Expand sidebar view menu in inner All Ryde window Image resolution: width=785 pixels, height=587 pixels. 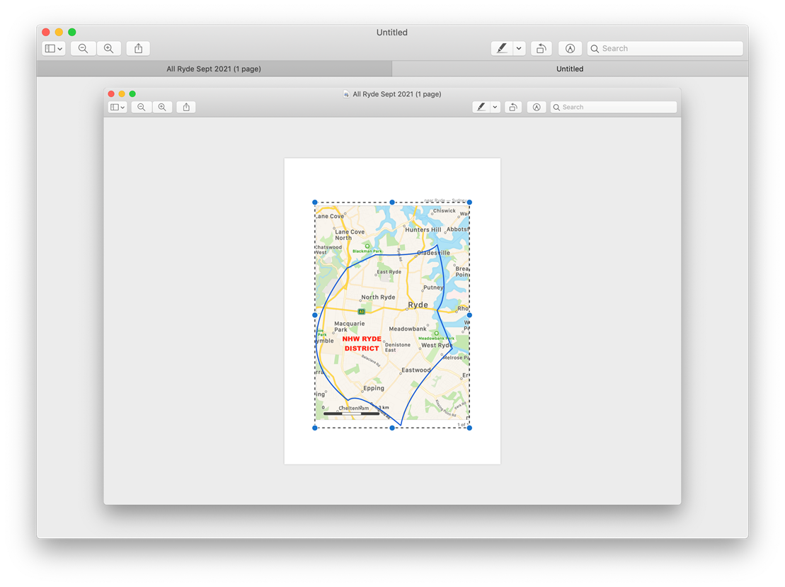coord(118,107)
